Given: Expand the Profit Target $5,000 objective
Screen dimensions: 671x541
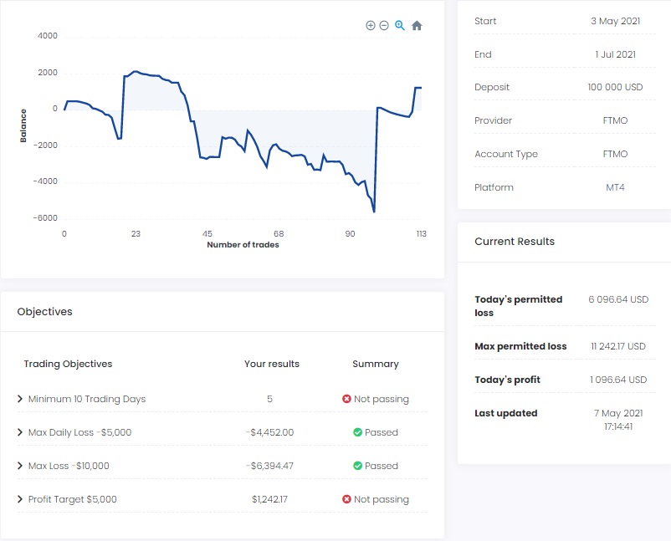Looking at the screenshot, I should point(20,499).
